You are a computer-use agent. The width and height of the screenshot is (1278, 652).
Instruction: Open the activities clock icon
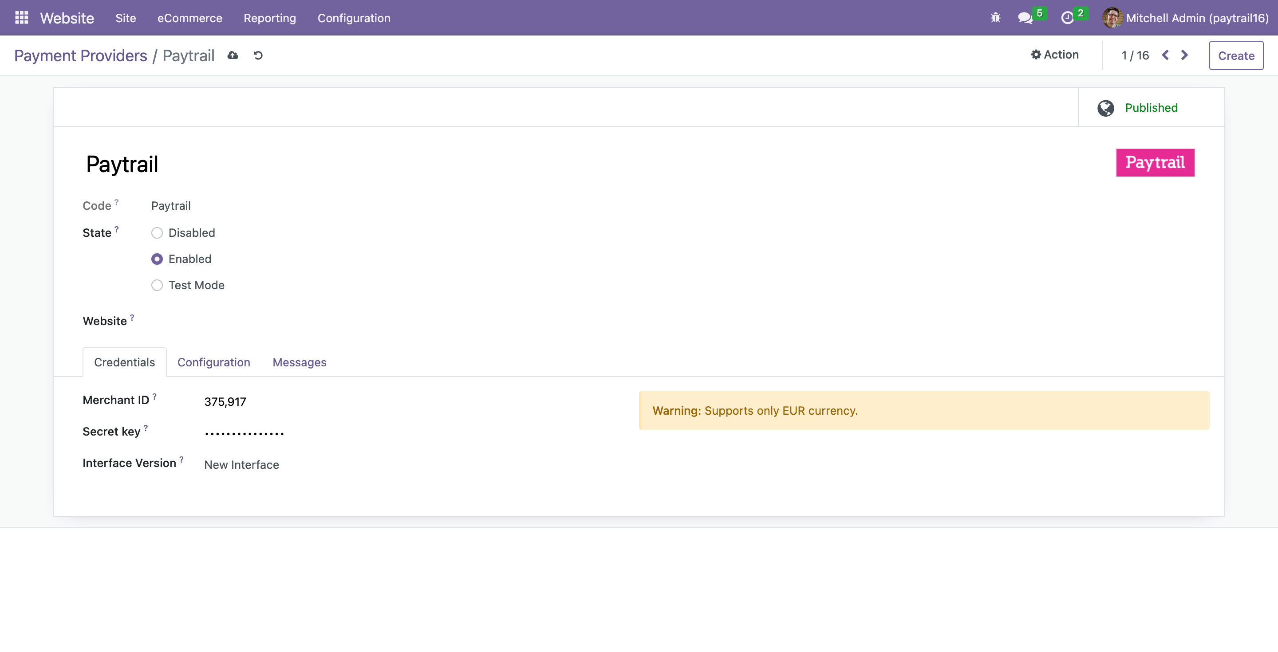click(x=1067, y=18)
